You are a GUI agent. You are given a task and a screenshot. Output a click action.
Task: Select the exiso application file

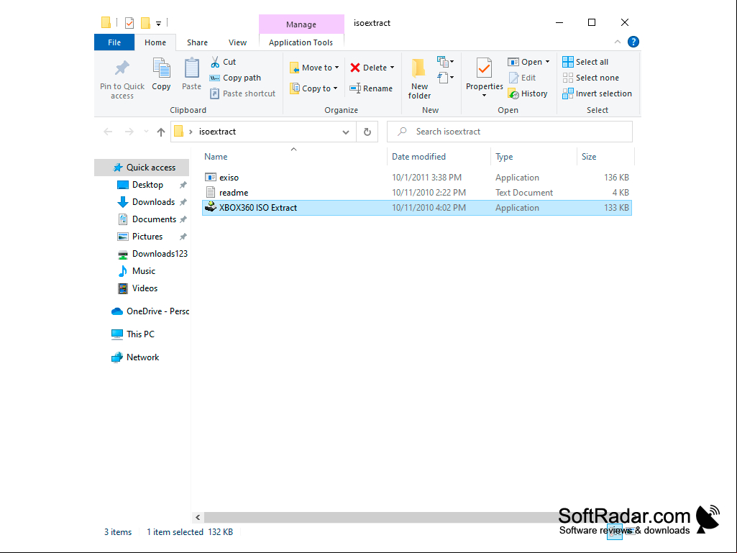tap(417, 178)
